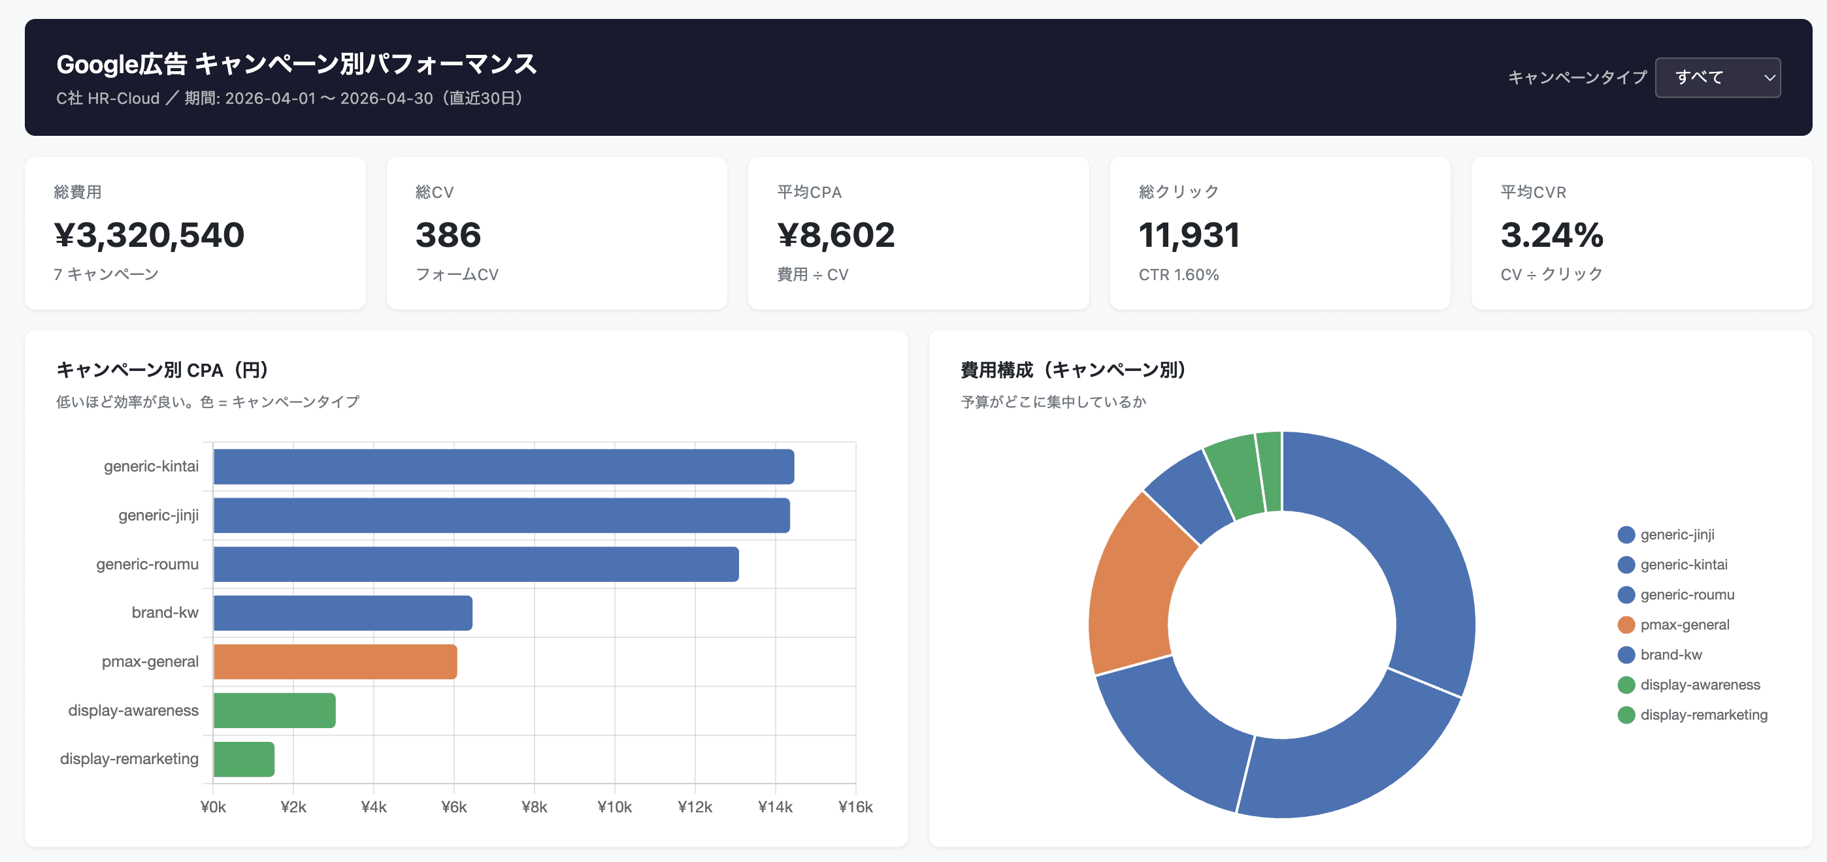Click the ¥8k x-axis tick label
1827x862 pixels.
tap(534, 806)
